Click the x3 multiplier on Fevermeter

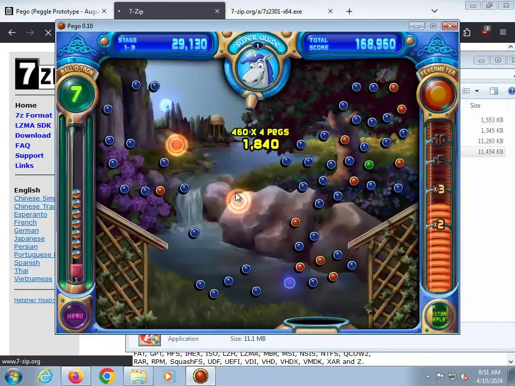[x=439, y=189]
